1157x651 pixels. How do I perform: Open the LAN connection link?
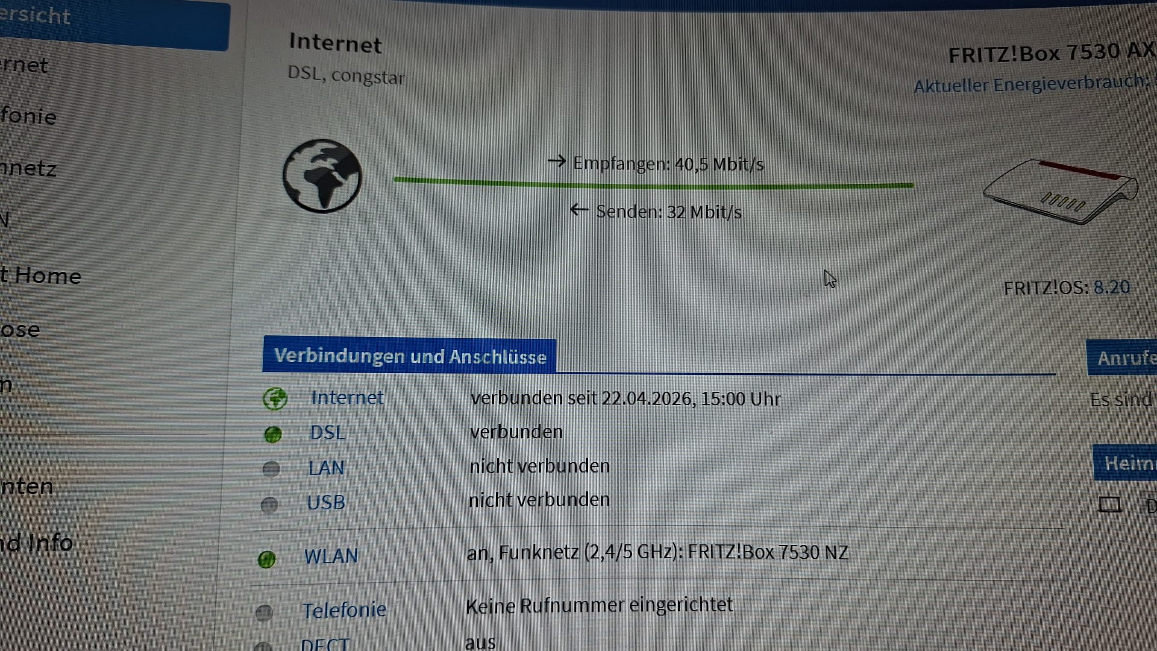coord(326,468)
